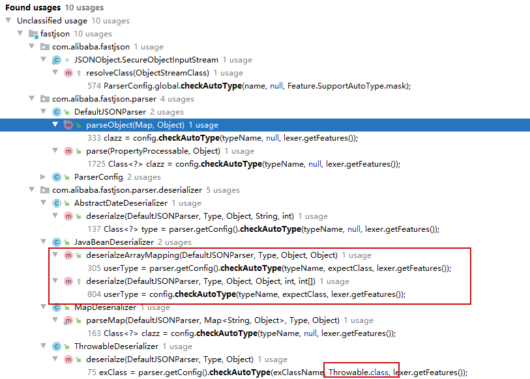Select the "parse(PropertyProcessable, Object)" method label
Viewport: 530px width, 379px height.
point(153,151)
